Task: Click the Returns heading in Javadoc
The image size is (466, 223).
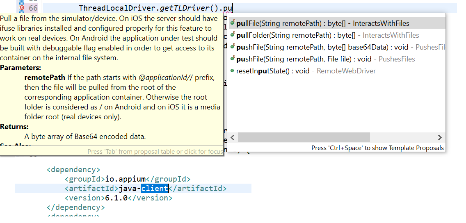Action: click(x=14, y=127)
